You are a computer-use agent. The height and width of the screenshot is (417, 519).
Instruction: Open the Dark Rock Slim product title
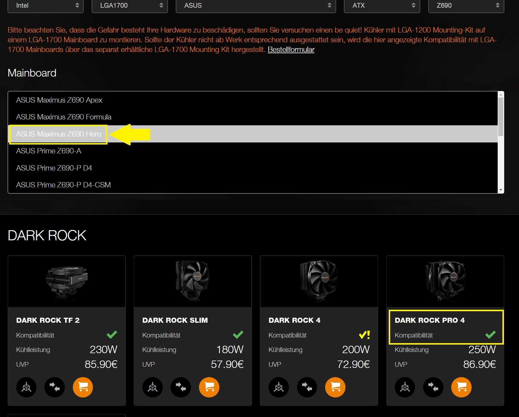(x=175, y=320)
